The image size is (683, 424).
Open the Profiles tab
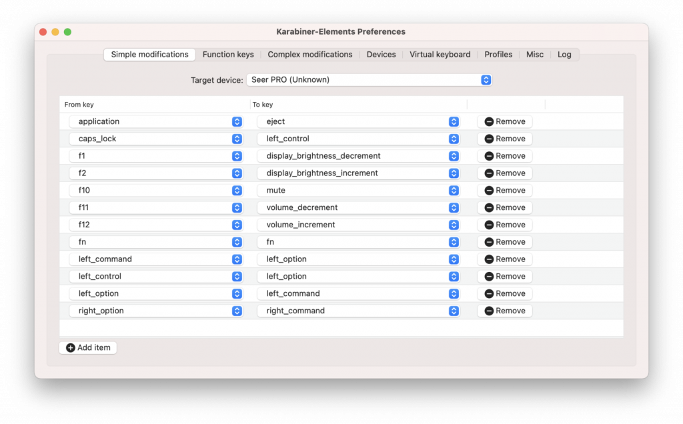(x=498, y=55)
